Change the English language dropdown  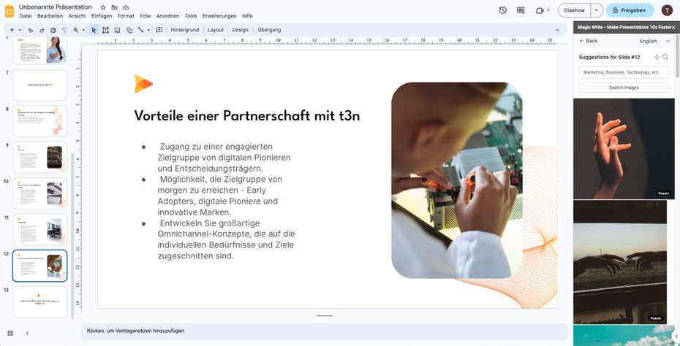[x=654, y=41]
